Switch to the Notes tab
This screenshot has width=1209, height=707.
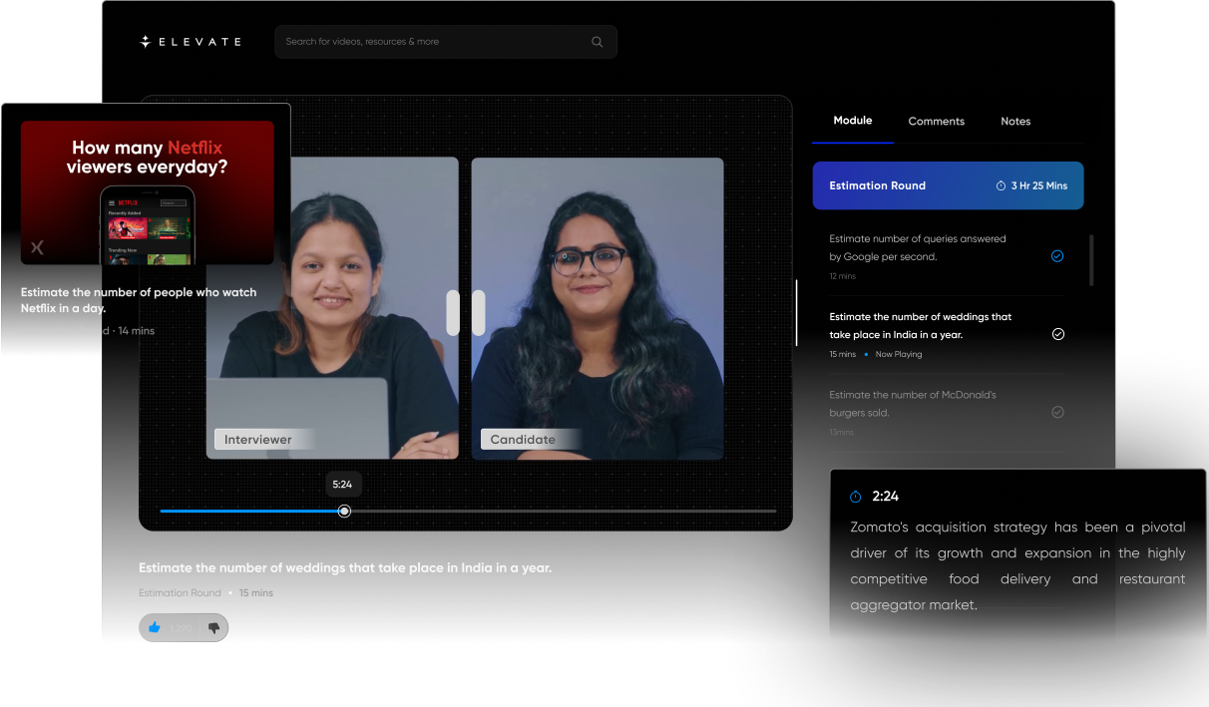(1015, 122)
